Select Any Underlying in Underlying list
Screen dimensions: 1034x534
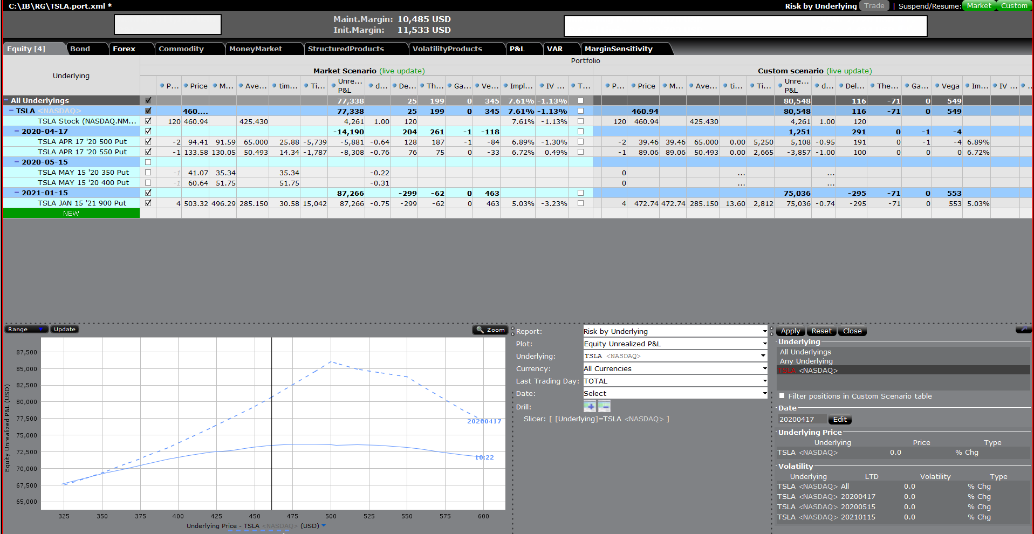point(806,361)
